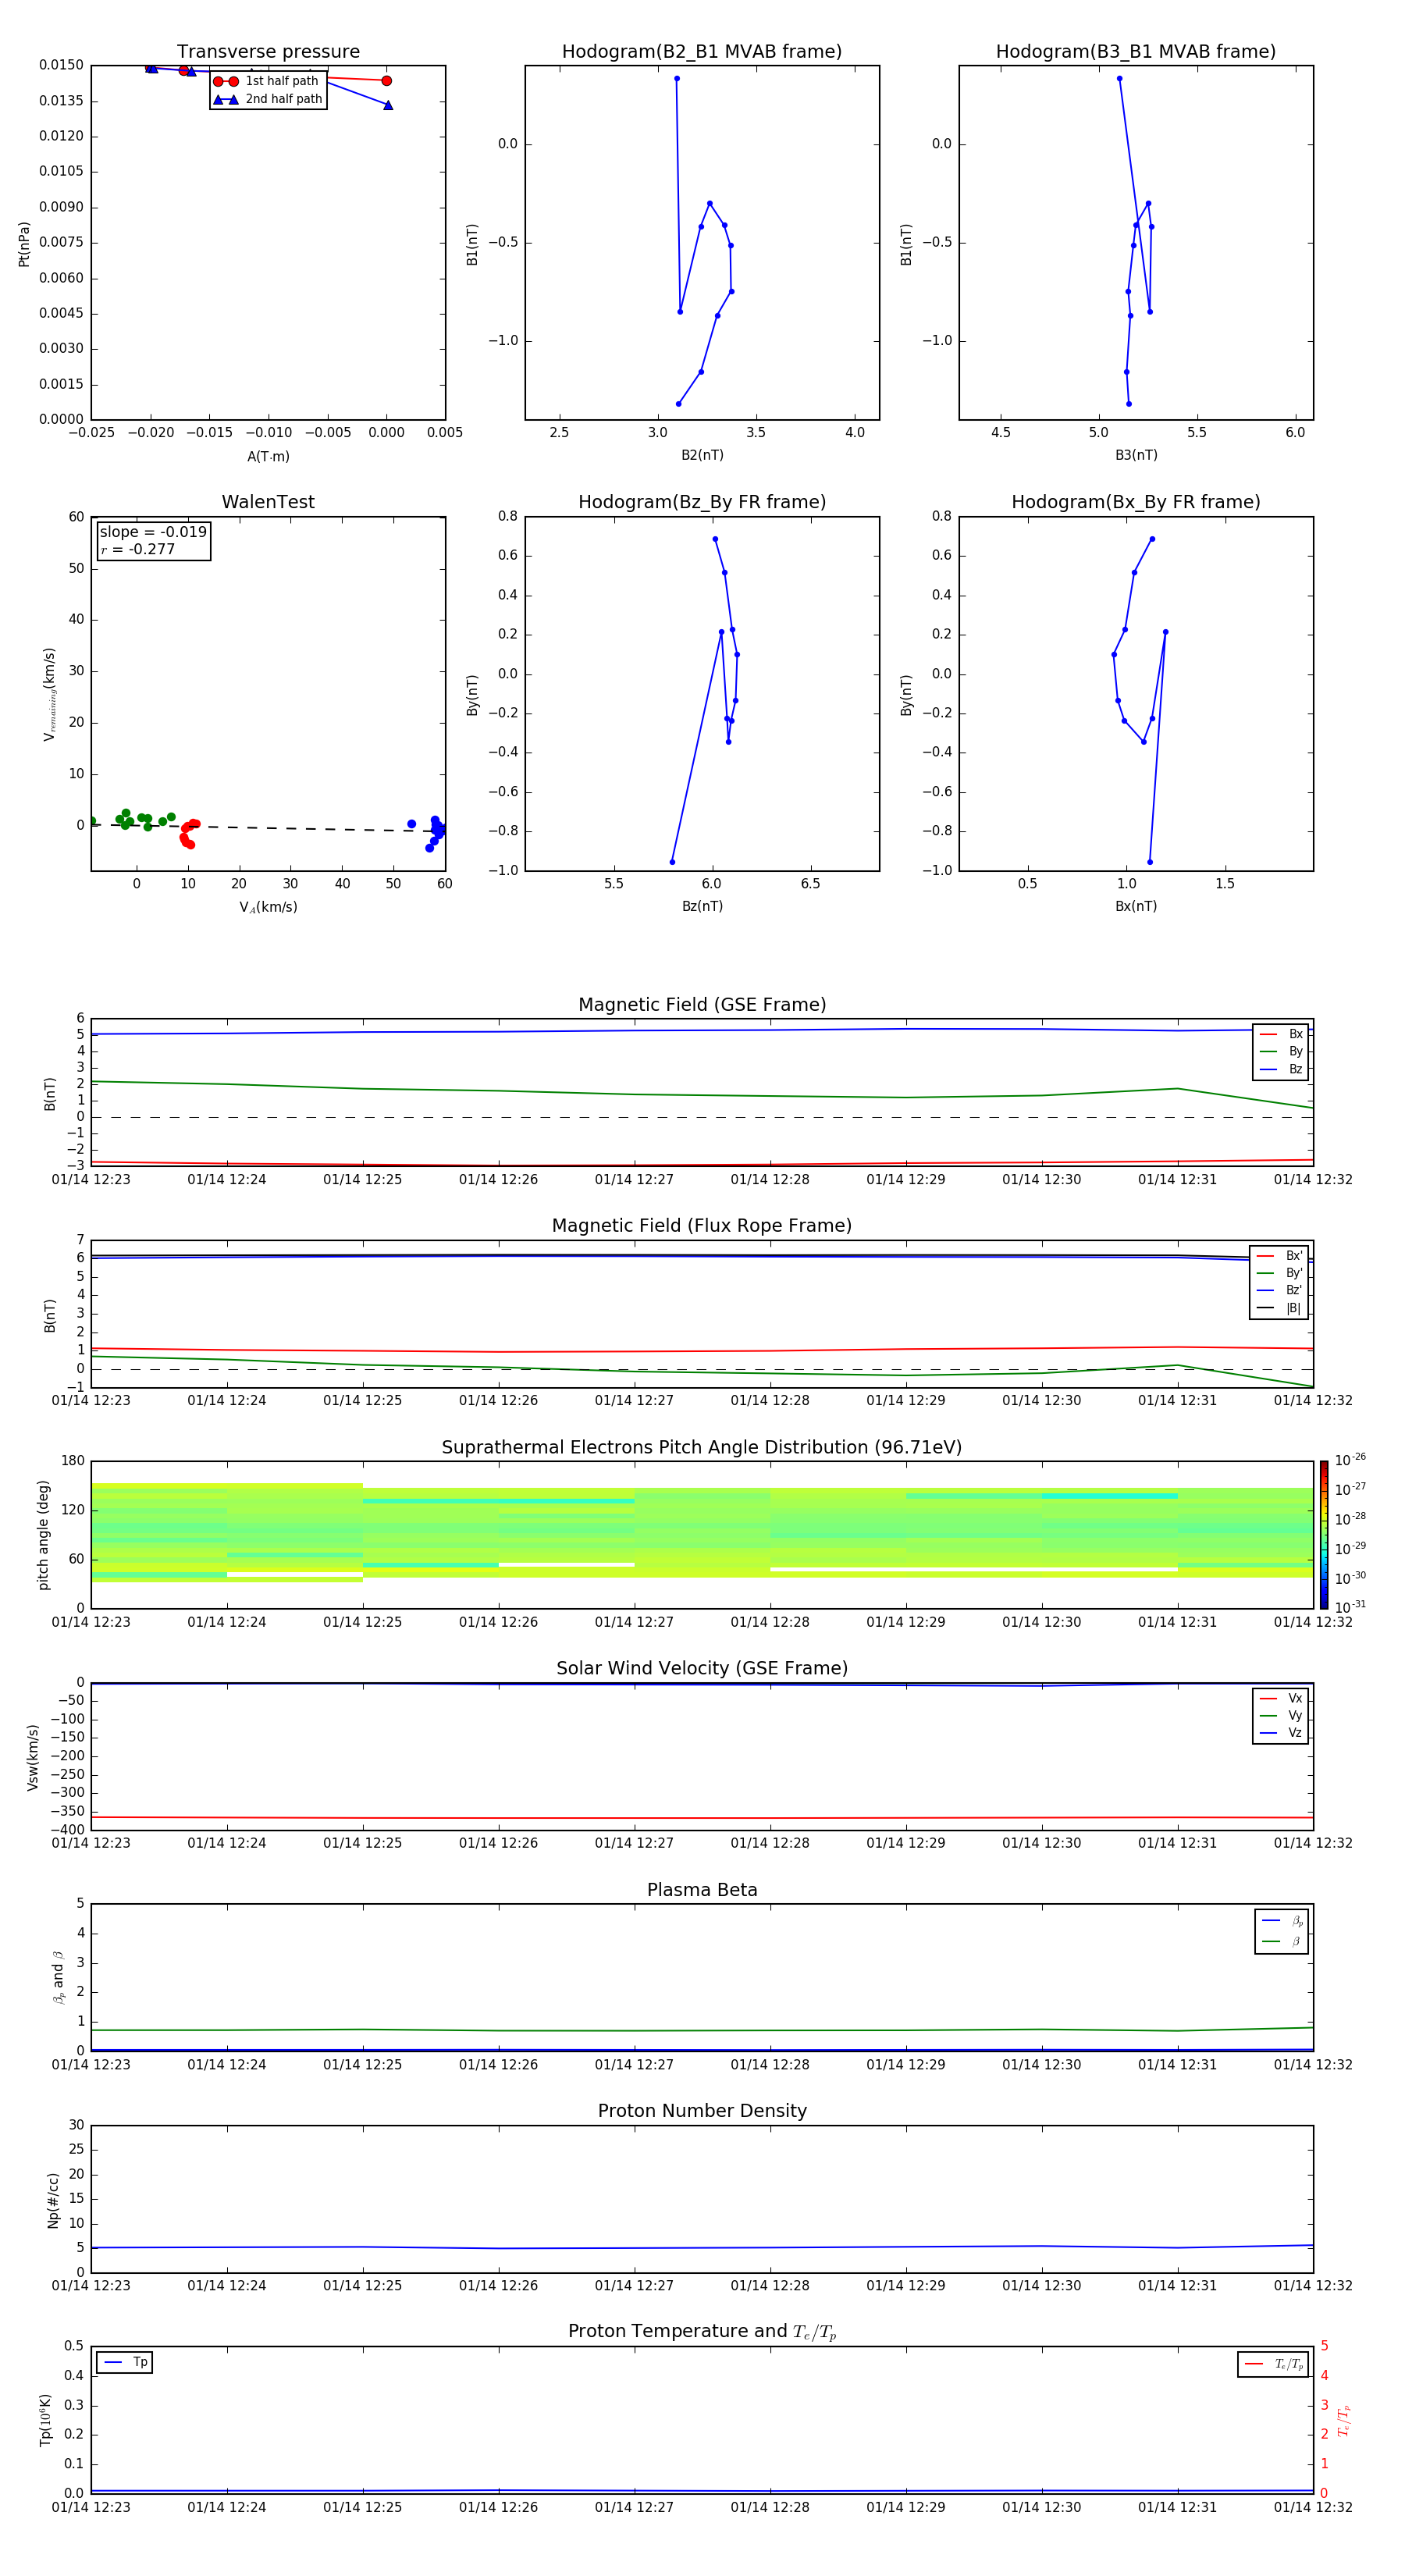The image size is (1405, 2576).
Task: Click the red first-half path point at A=0
Action: click(x=386, y=81)
